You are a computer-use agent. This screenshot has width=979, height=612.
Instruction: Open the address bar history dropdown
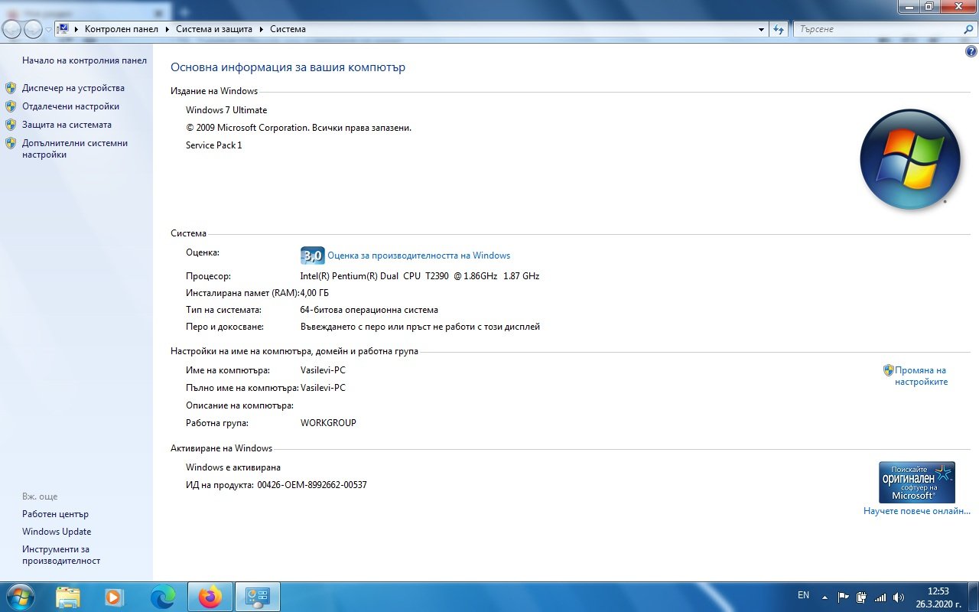[761, 29]
